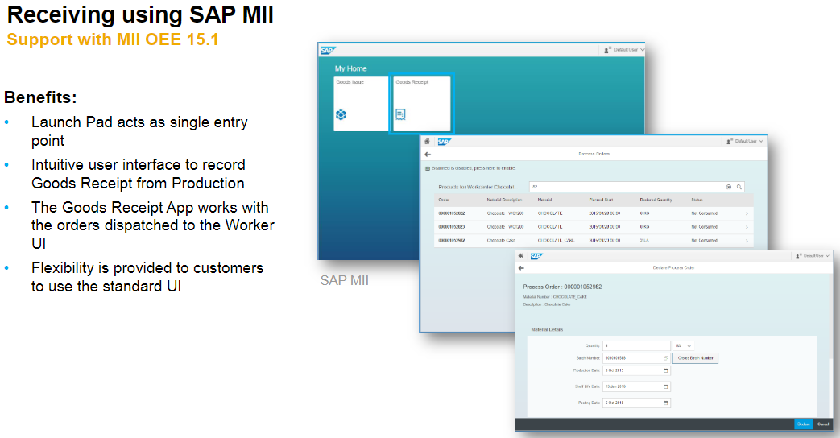840x438 pixels.
Task: Click the blue Declare button
Action: click(804, 424)
